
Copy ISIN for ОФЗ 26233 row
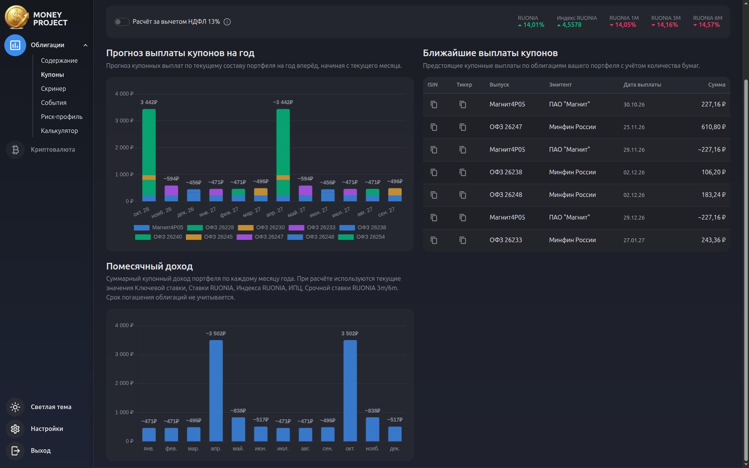pyautogui.click(x=434, y=240)
